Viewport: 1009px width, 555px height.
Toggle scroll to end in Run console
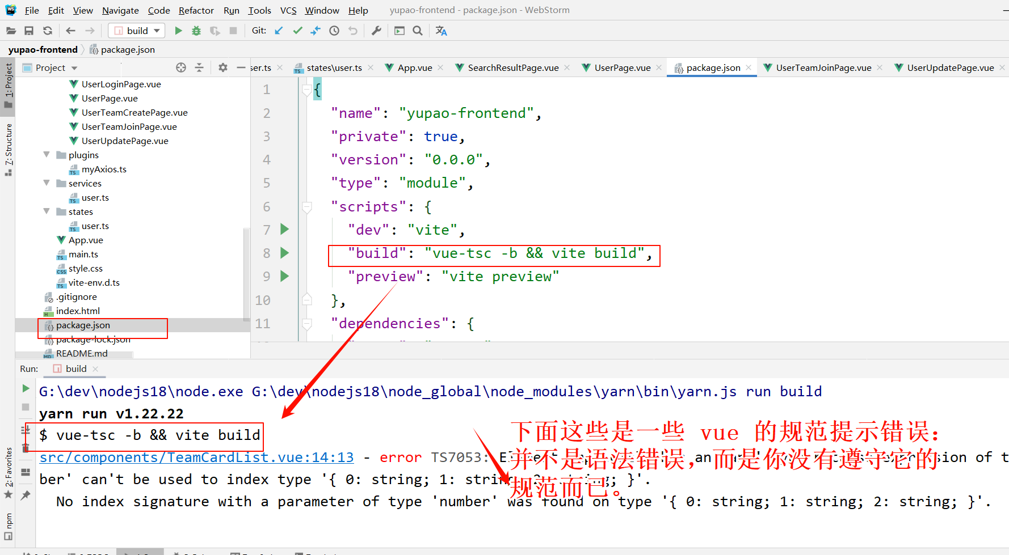click(26, 430)
